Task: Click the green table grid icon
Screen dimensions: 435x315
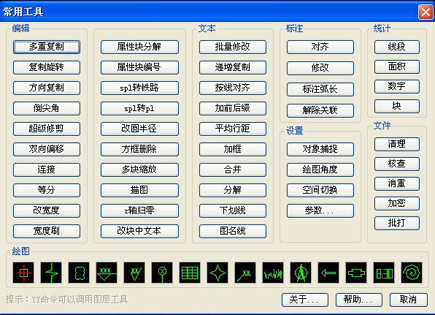Action: pos(190,273)
